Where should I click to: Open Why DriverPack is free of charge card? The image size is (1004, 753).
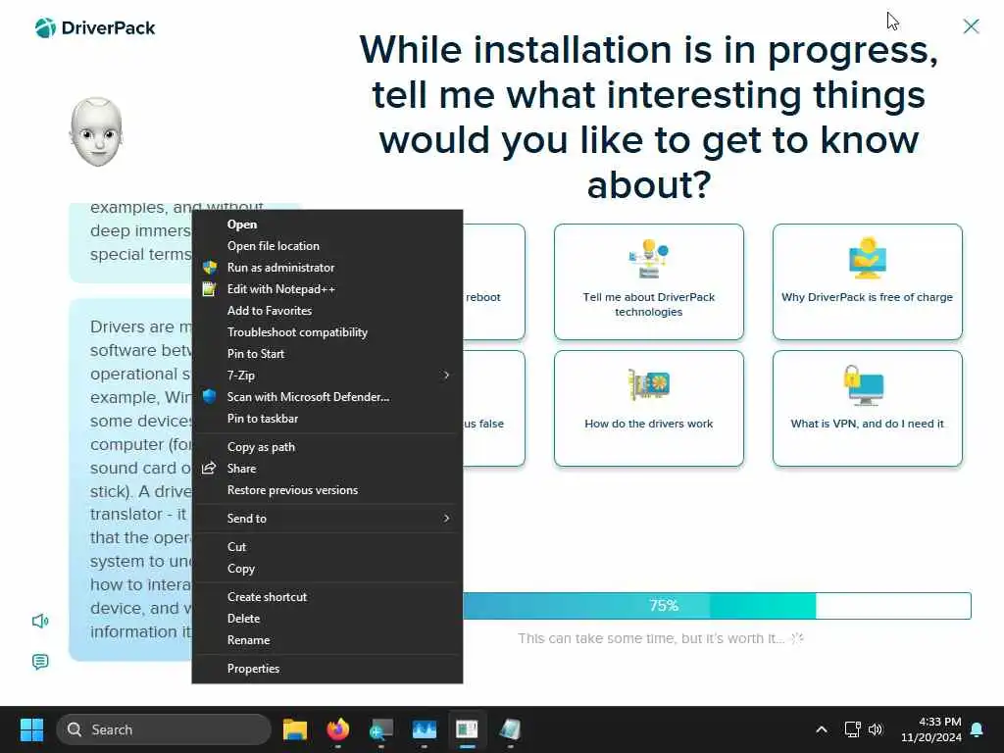(x=867, y=281)
